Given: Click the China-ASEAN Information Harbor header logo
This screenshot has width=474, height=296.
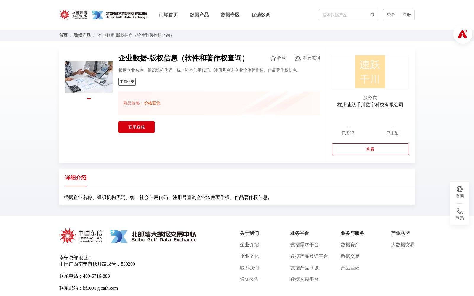Looking at the screenshot, I should 73,15.
